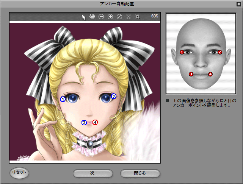The height and width of the screenshot is (184, 243).
Task: Select the marquee zoom region tool
Action: 137,17
